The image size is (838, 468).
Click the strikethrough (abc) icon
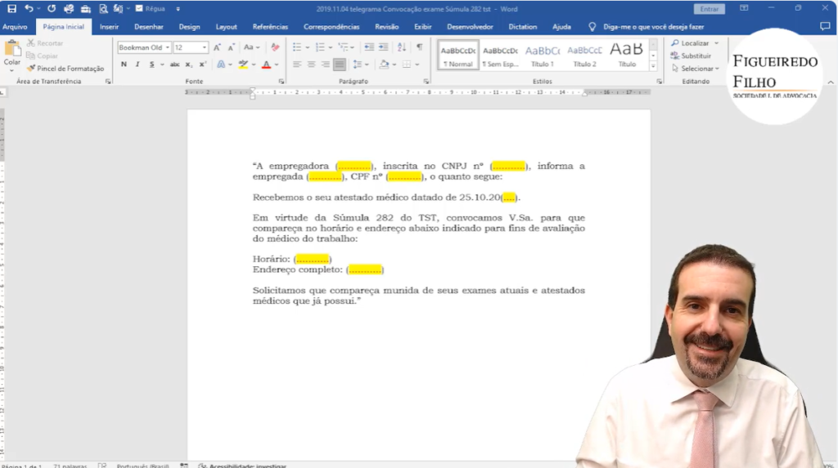click(x=174, y=65)
